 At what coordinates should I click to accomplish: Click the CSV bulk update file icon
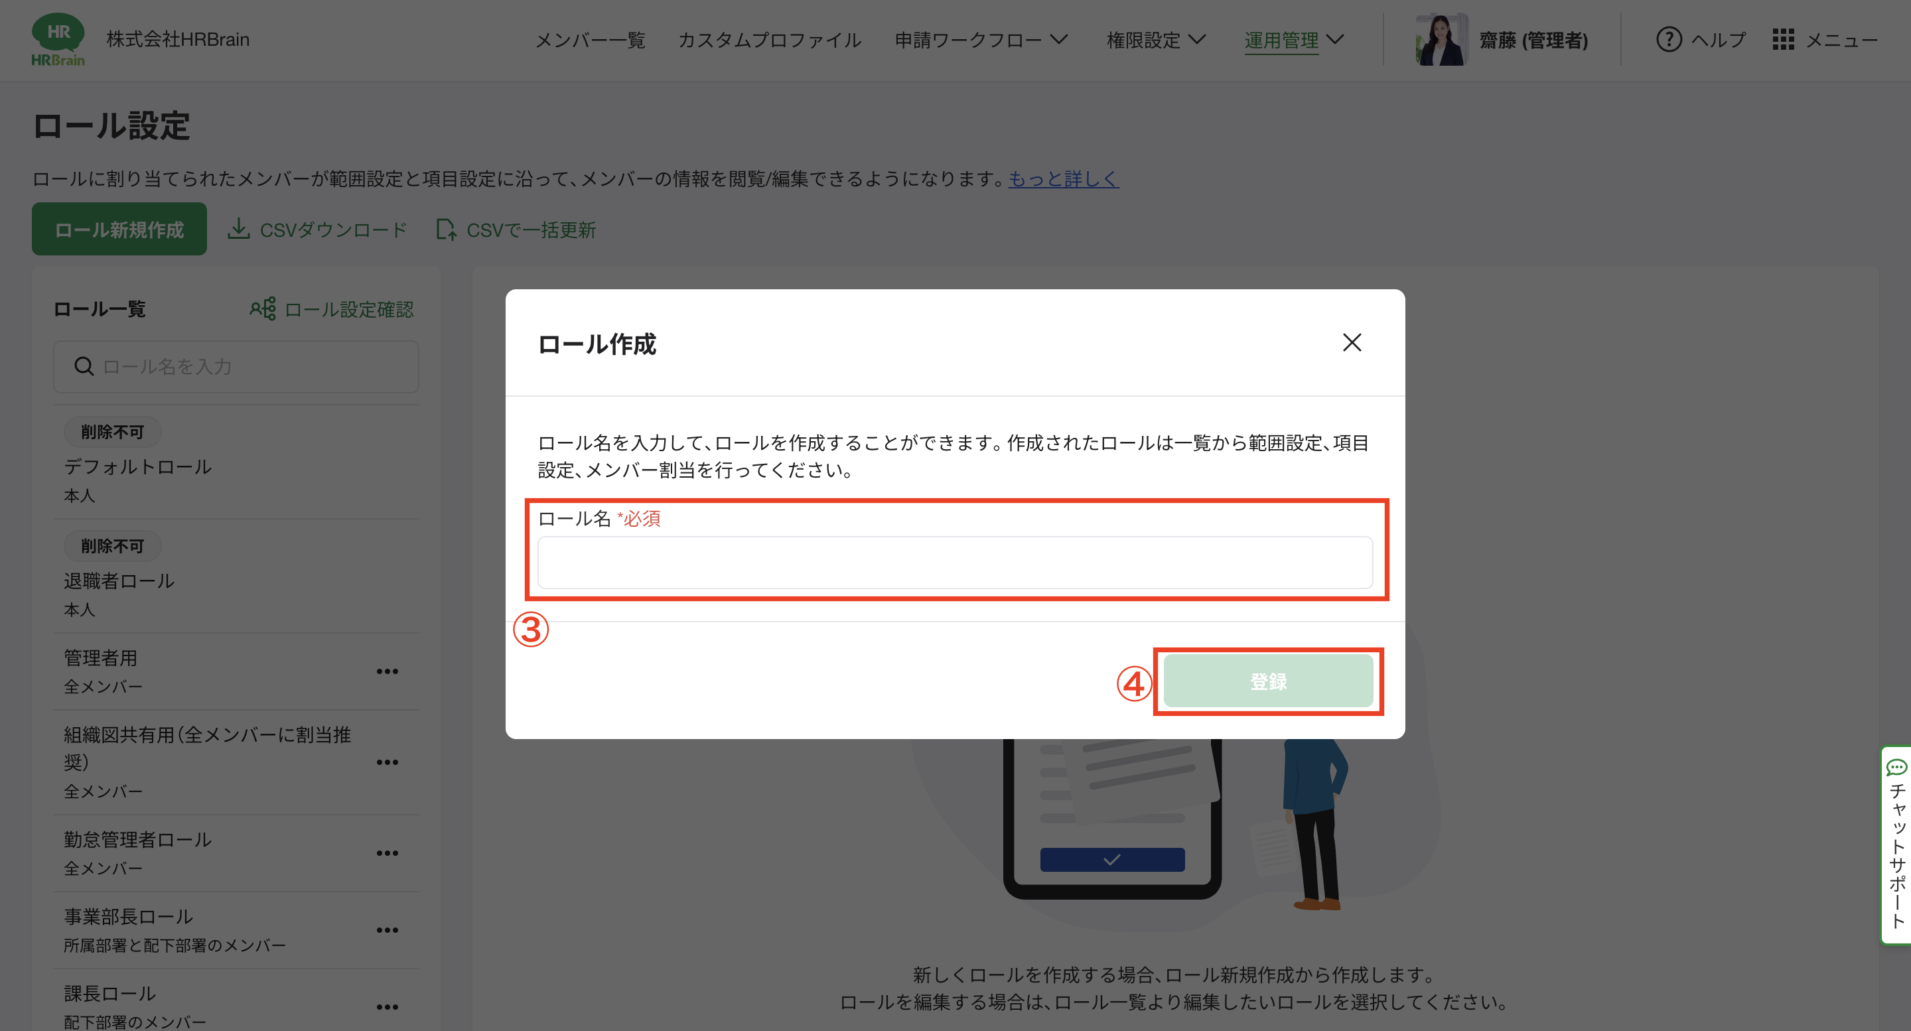445,229
